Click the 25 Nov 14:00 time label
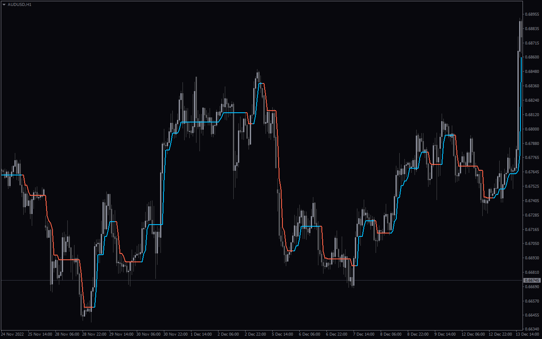This screenshot has width=542, height=339. click(40, 334)
